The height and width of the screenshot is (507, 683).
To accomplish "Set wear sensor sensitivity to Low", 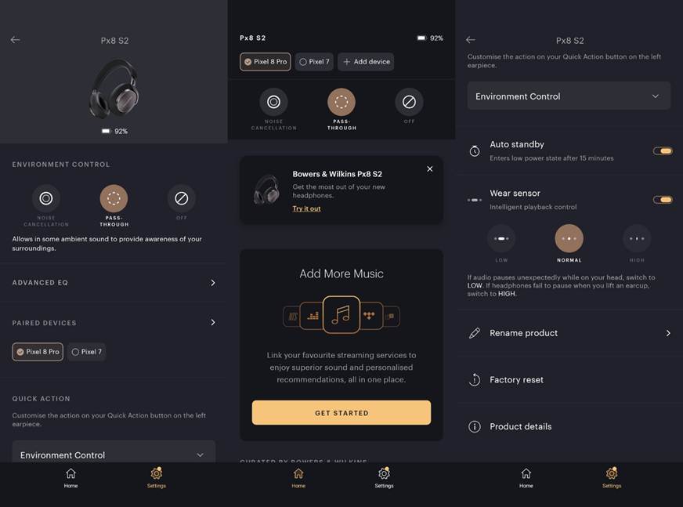I will pos(501,238).
